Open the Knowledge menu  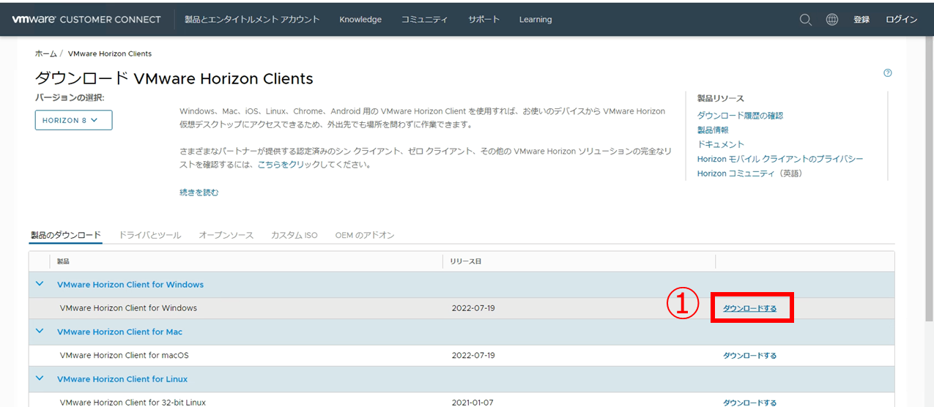tap(360, 20)
